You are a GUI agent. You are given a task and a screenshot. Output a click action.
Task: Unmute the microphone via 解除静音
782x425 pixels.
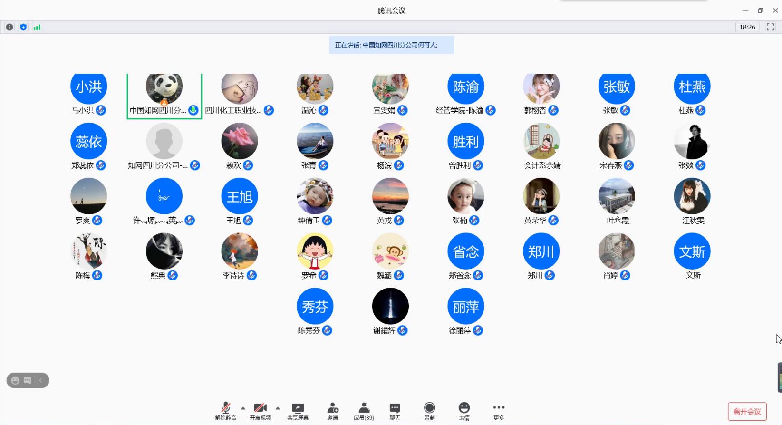(x=225, y=411)
